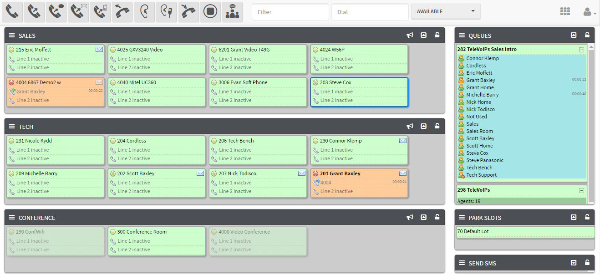
Task: Open the user account dropdown at top right
Action: (589, 11)
